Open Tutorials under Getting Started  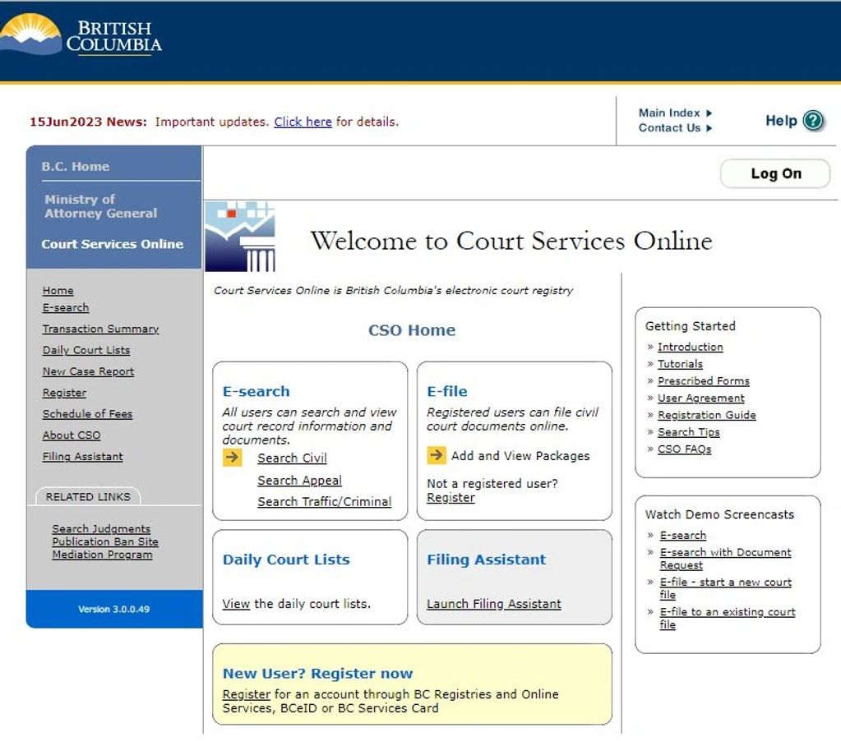click(x=680, y=364)
